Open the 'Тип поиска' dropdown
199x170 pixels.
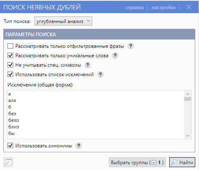pyautogui.click(x=63, y=21)
